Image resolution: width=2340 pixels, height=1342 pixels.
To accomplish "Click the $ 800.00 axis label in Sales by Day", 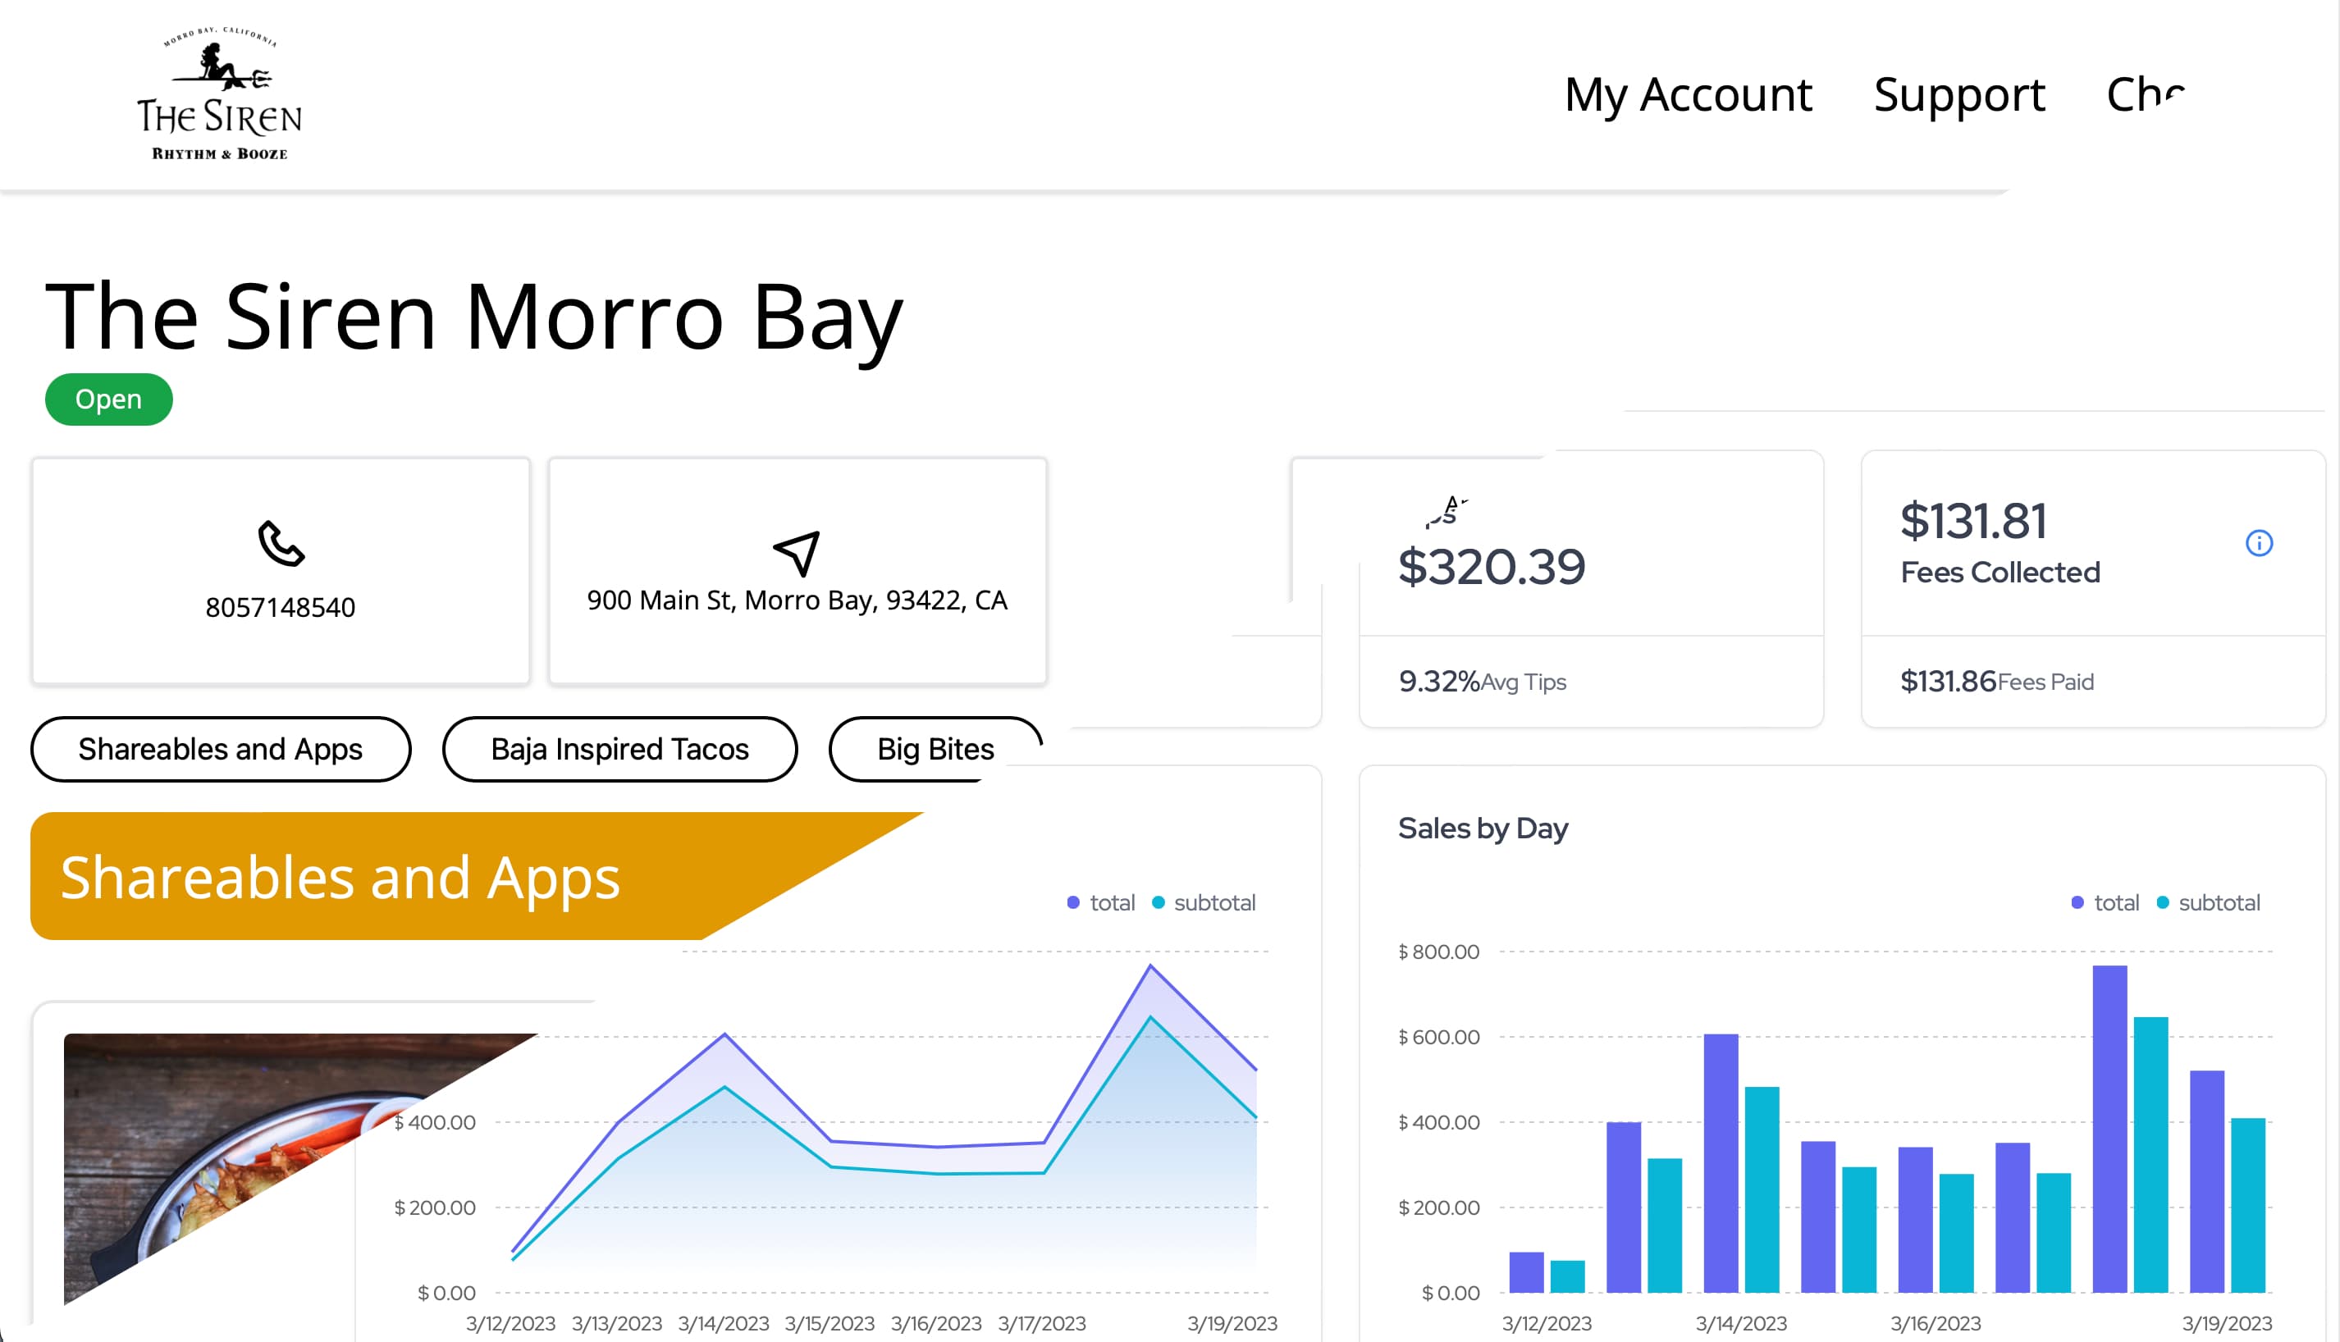I will click(x=1438, y=952).
